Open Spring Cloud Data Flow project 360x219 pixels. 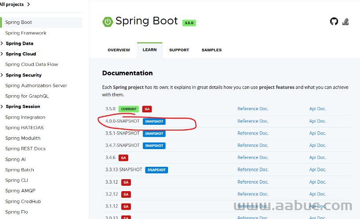[31, 64]
